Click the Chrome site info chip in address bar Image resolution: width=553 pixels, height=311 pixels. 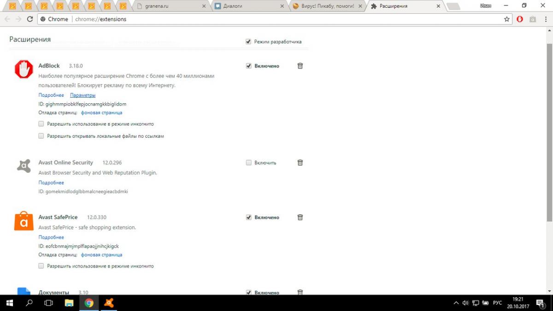coord(54,19)
